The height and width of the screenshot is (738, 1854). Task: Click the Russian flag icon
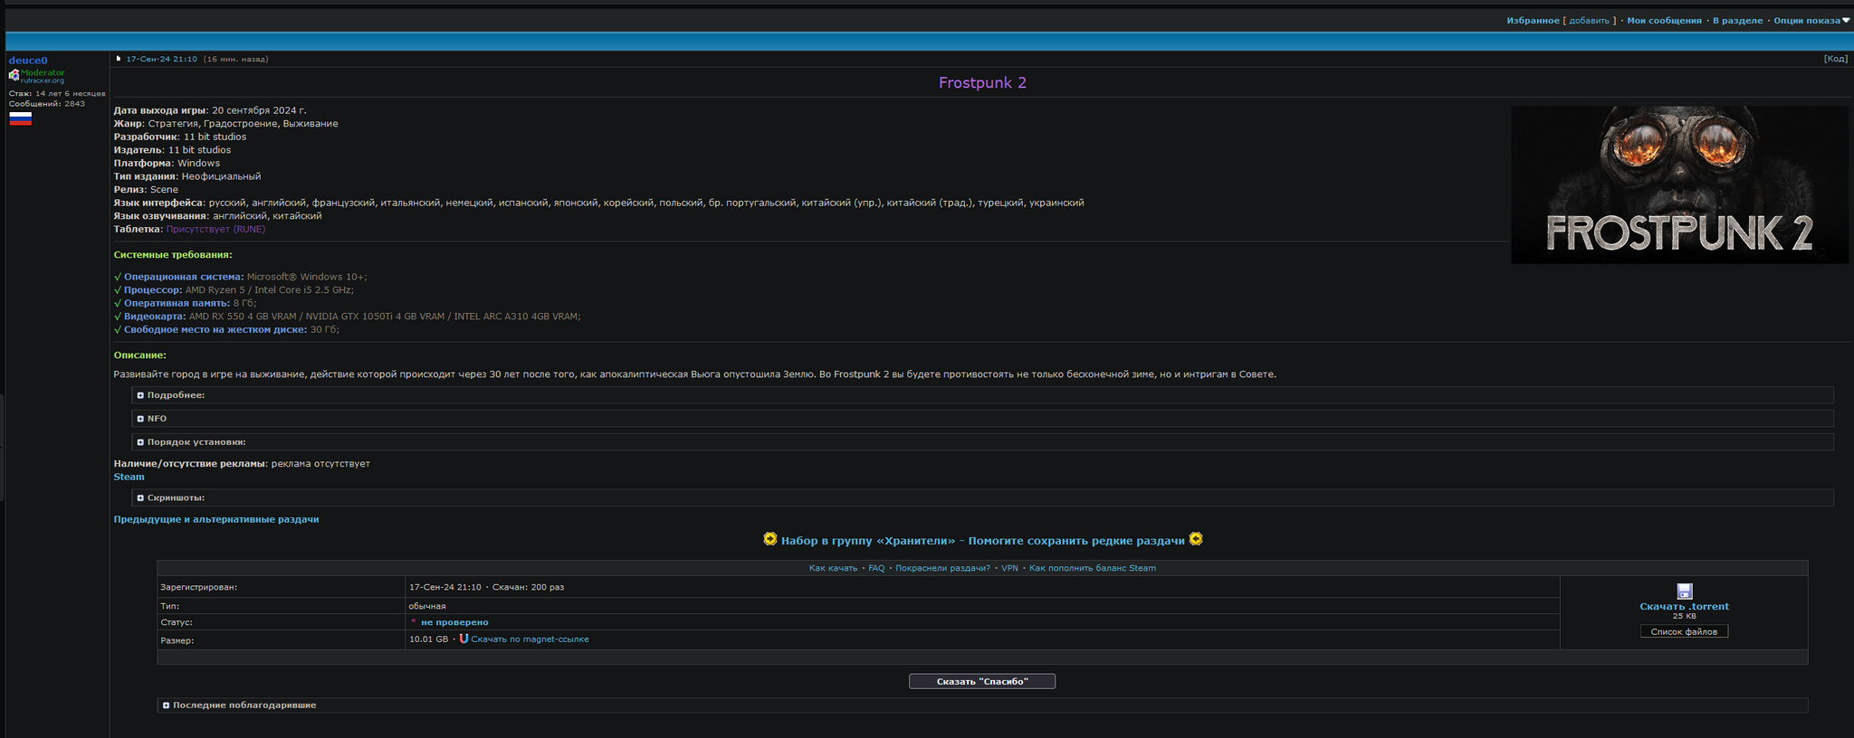click(20, 118)
